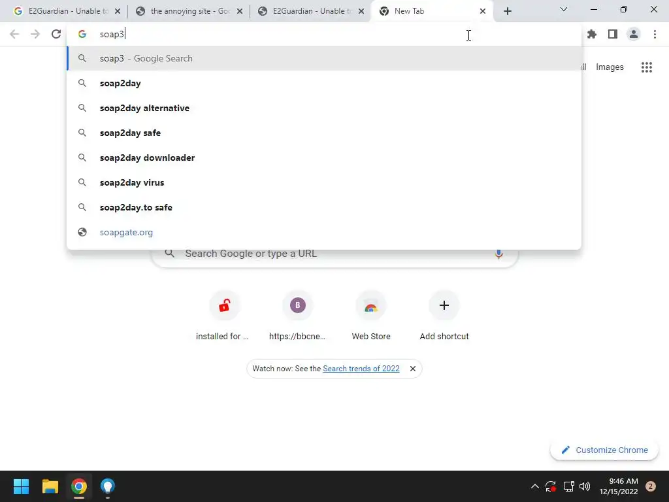
Task: Open the lightbulb app in the taskbar
Action: pos(108,486)
